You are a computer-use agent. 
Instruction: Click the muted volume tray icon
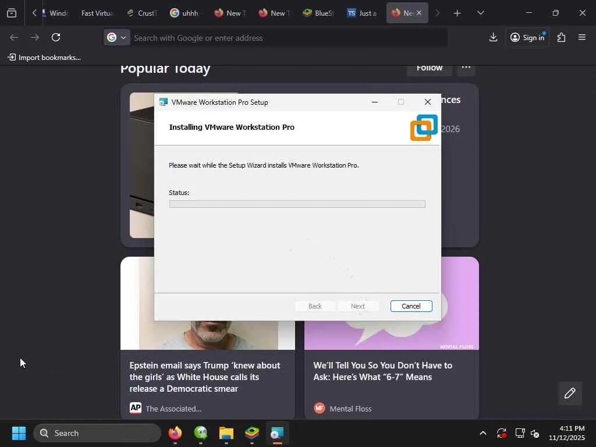535,433
